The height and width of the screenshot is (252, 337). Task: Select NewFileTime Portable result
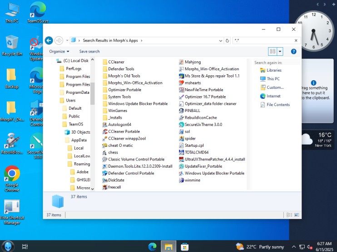coord(201,90)
